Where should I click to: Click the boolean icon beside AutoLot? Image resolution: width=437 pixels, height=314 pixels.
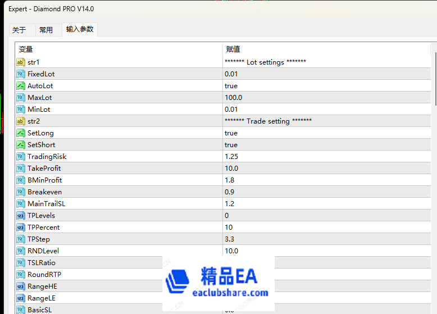coord(21,86)
